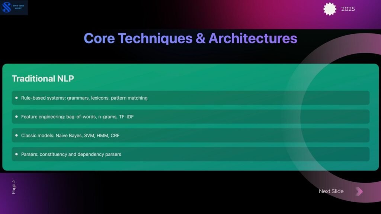The image size is (381, 214).
Task: Click the Parsers constituency and dependency item
Action: 71,154
